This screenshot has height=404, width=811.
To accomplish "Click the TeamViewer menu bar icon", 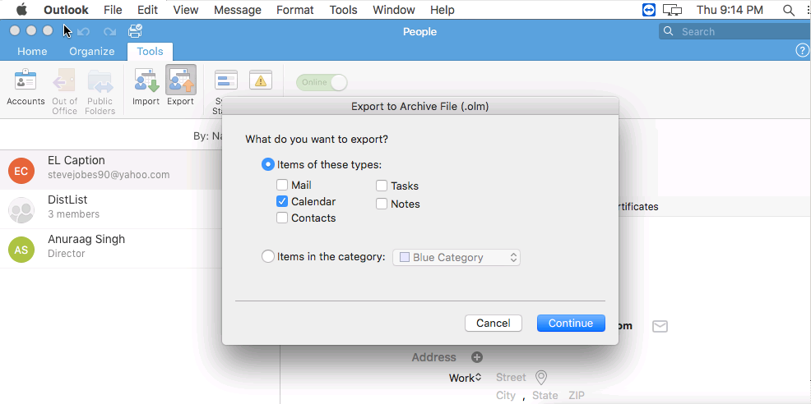I will [649, 10].
